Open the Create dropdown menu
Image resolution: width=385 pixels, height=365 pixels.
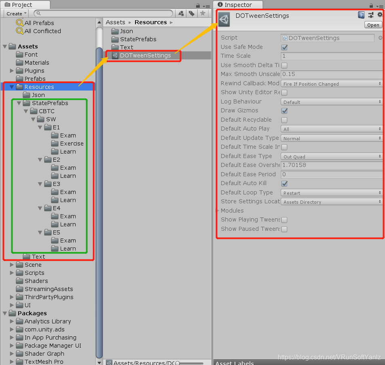16,13
